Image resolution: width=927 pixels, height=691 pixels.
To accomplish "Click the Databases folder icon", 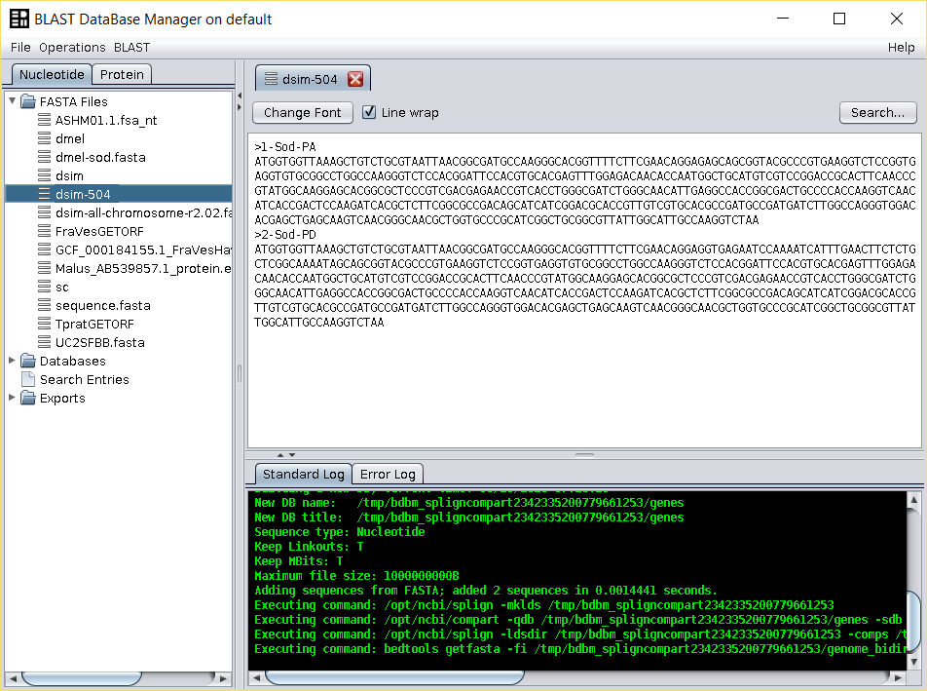I will 28,362.
